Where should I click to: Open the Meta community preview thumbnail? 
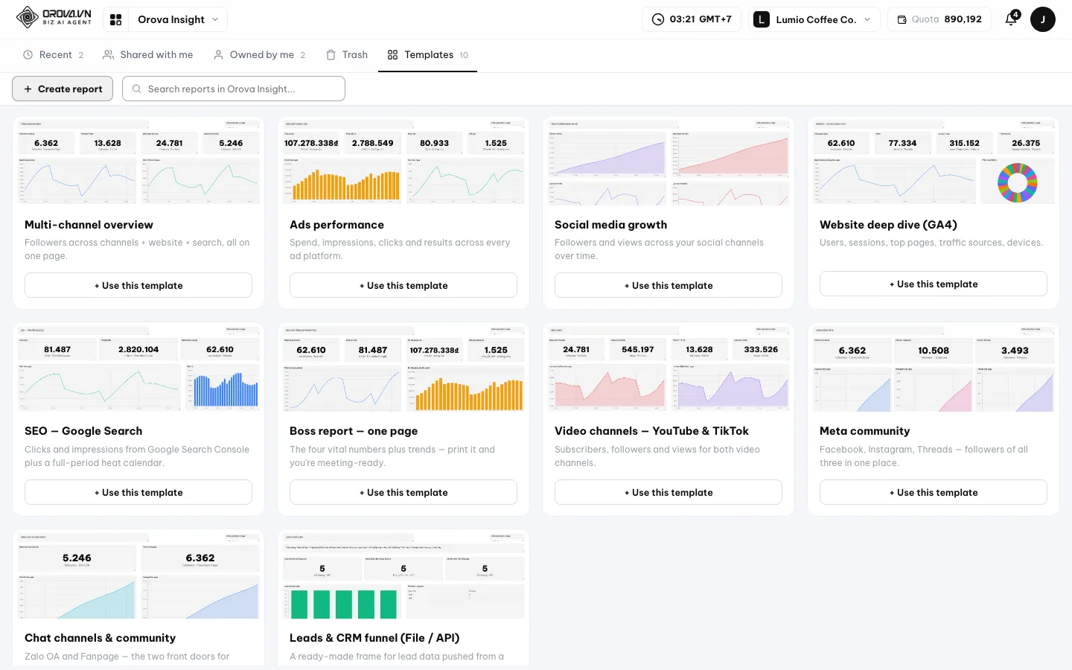(934, 368)
